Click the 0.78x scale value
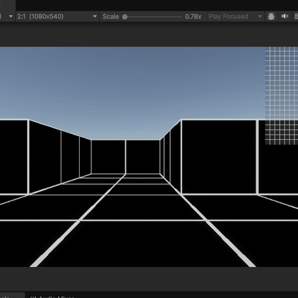Image resolution: width=298 pixels, height=298 pixels. 193,17
